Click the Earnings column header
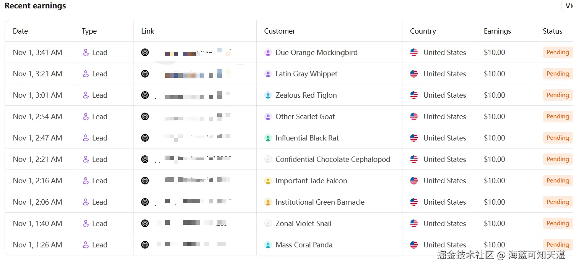Image resolution: width=573 pixels, height=268 pixels. pos(497,31)
